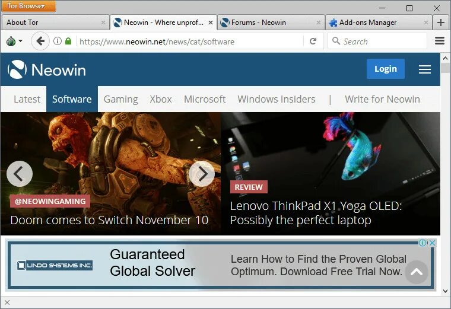
Task: Close the Lindo Systems ad
Action: (x=432, y=243)
